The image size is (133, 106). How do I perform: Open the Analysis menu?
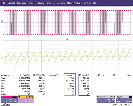tap(78, 3)
